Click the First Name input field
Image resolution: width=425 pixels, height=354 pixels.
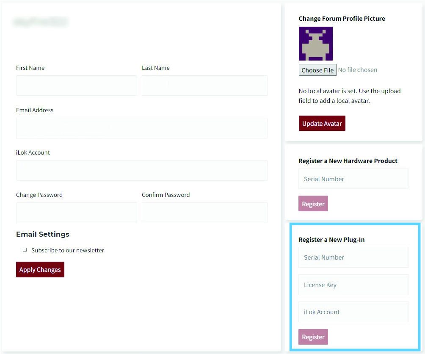[x=76, y=85]
